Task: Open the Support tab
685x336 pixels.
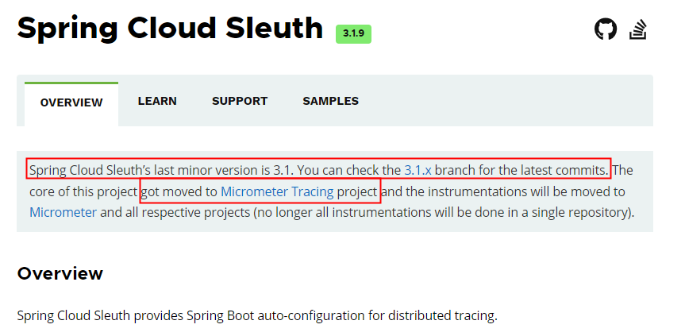Action: pos(240,101)
